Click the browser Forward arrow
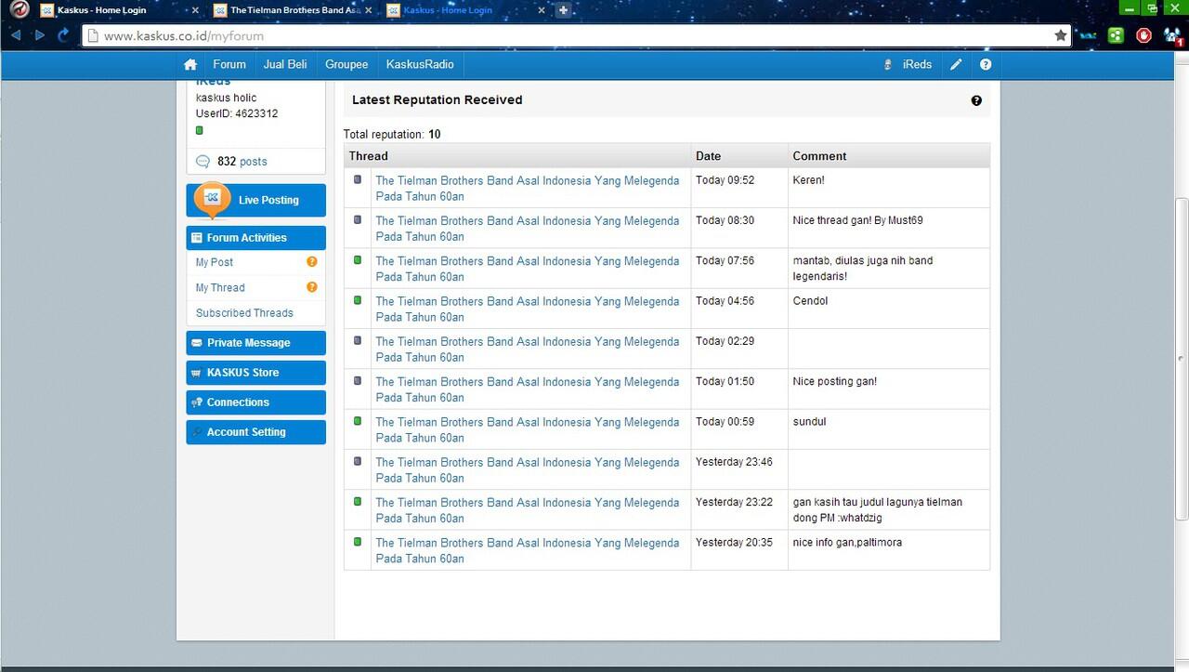This screenshot has width=1189, height=672. point(40,35)
